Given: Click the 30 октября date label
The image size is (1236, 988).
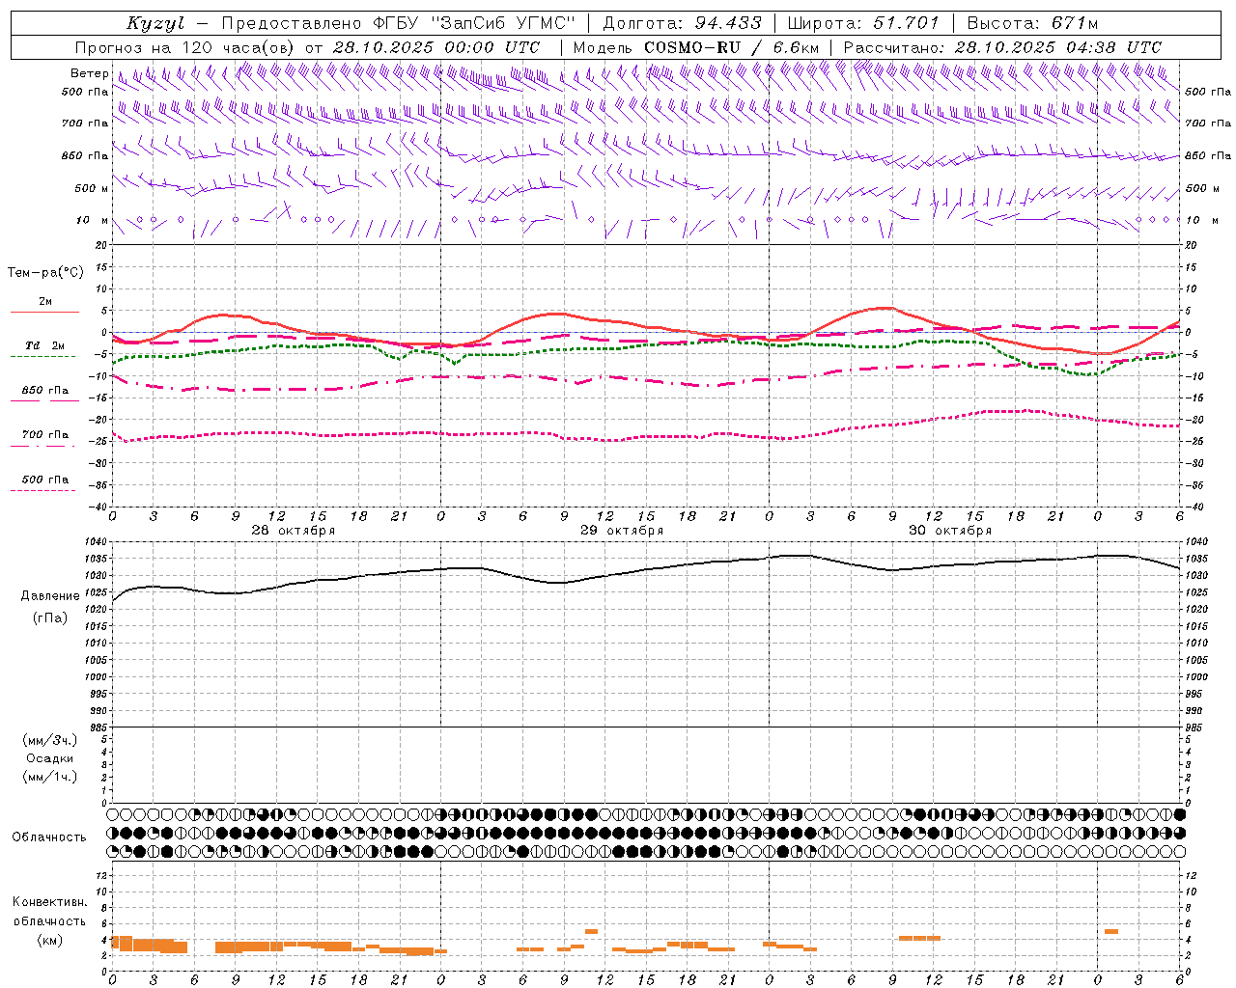Looking at the screenshot, I should point(950,531).
